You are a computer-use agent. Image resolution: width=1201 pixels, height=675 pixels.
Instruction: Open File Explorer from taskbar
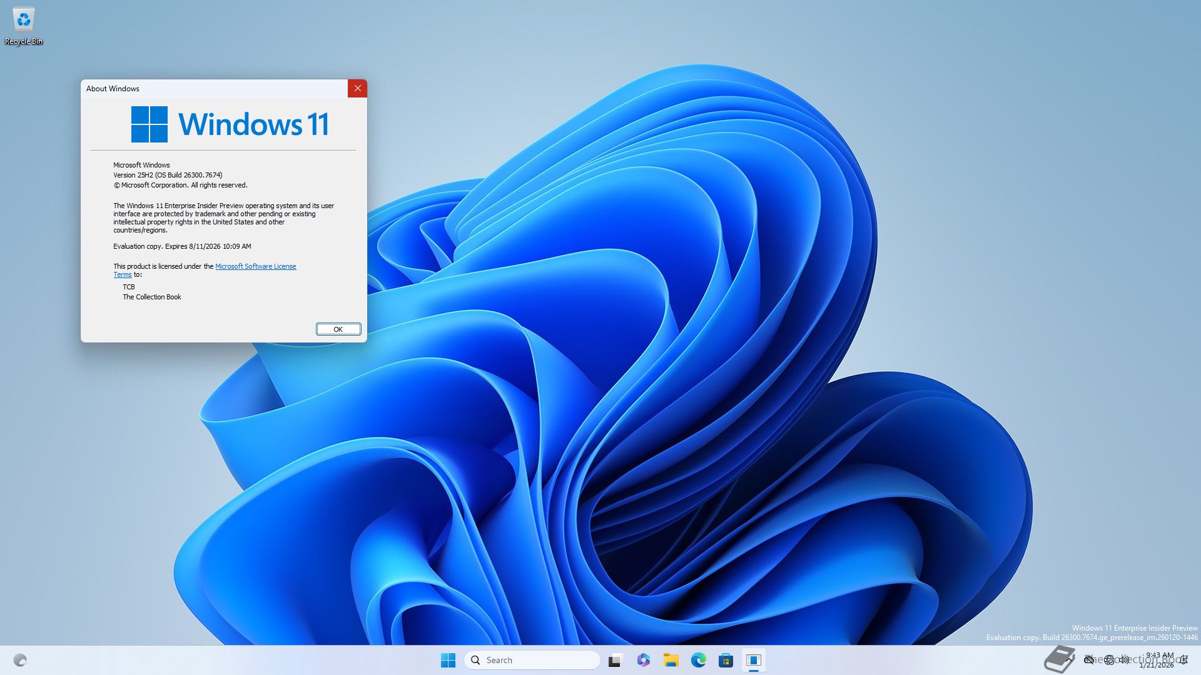click(671, 660)
